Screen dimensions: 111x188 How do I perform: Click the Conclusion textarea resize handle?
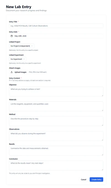pyautogui.click(x=102, y=170)
